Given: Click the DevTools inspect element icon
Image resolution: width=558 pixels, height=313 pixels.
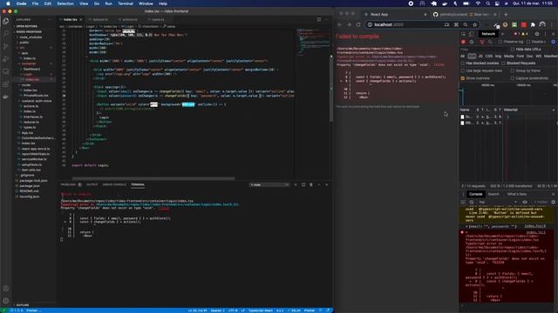Looking at the screenshot, I should 463,34.
